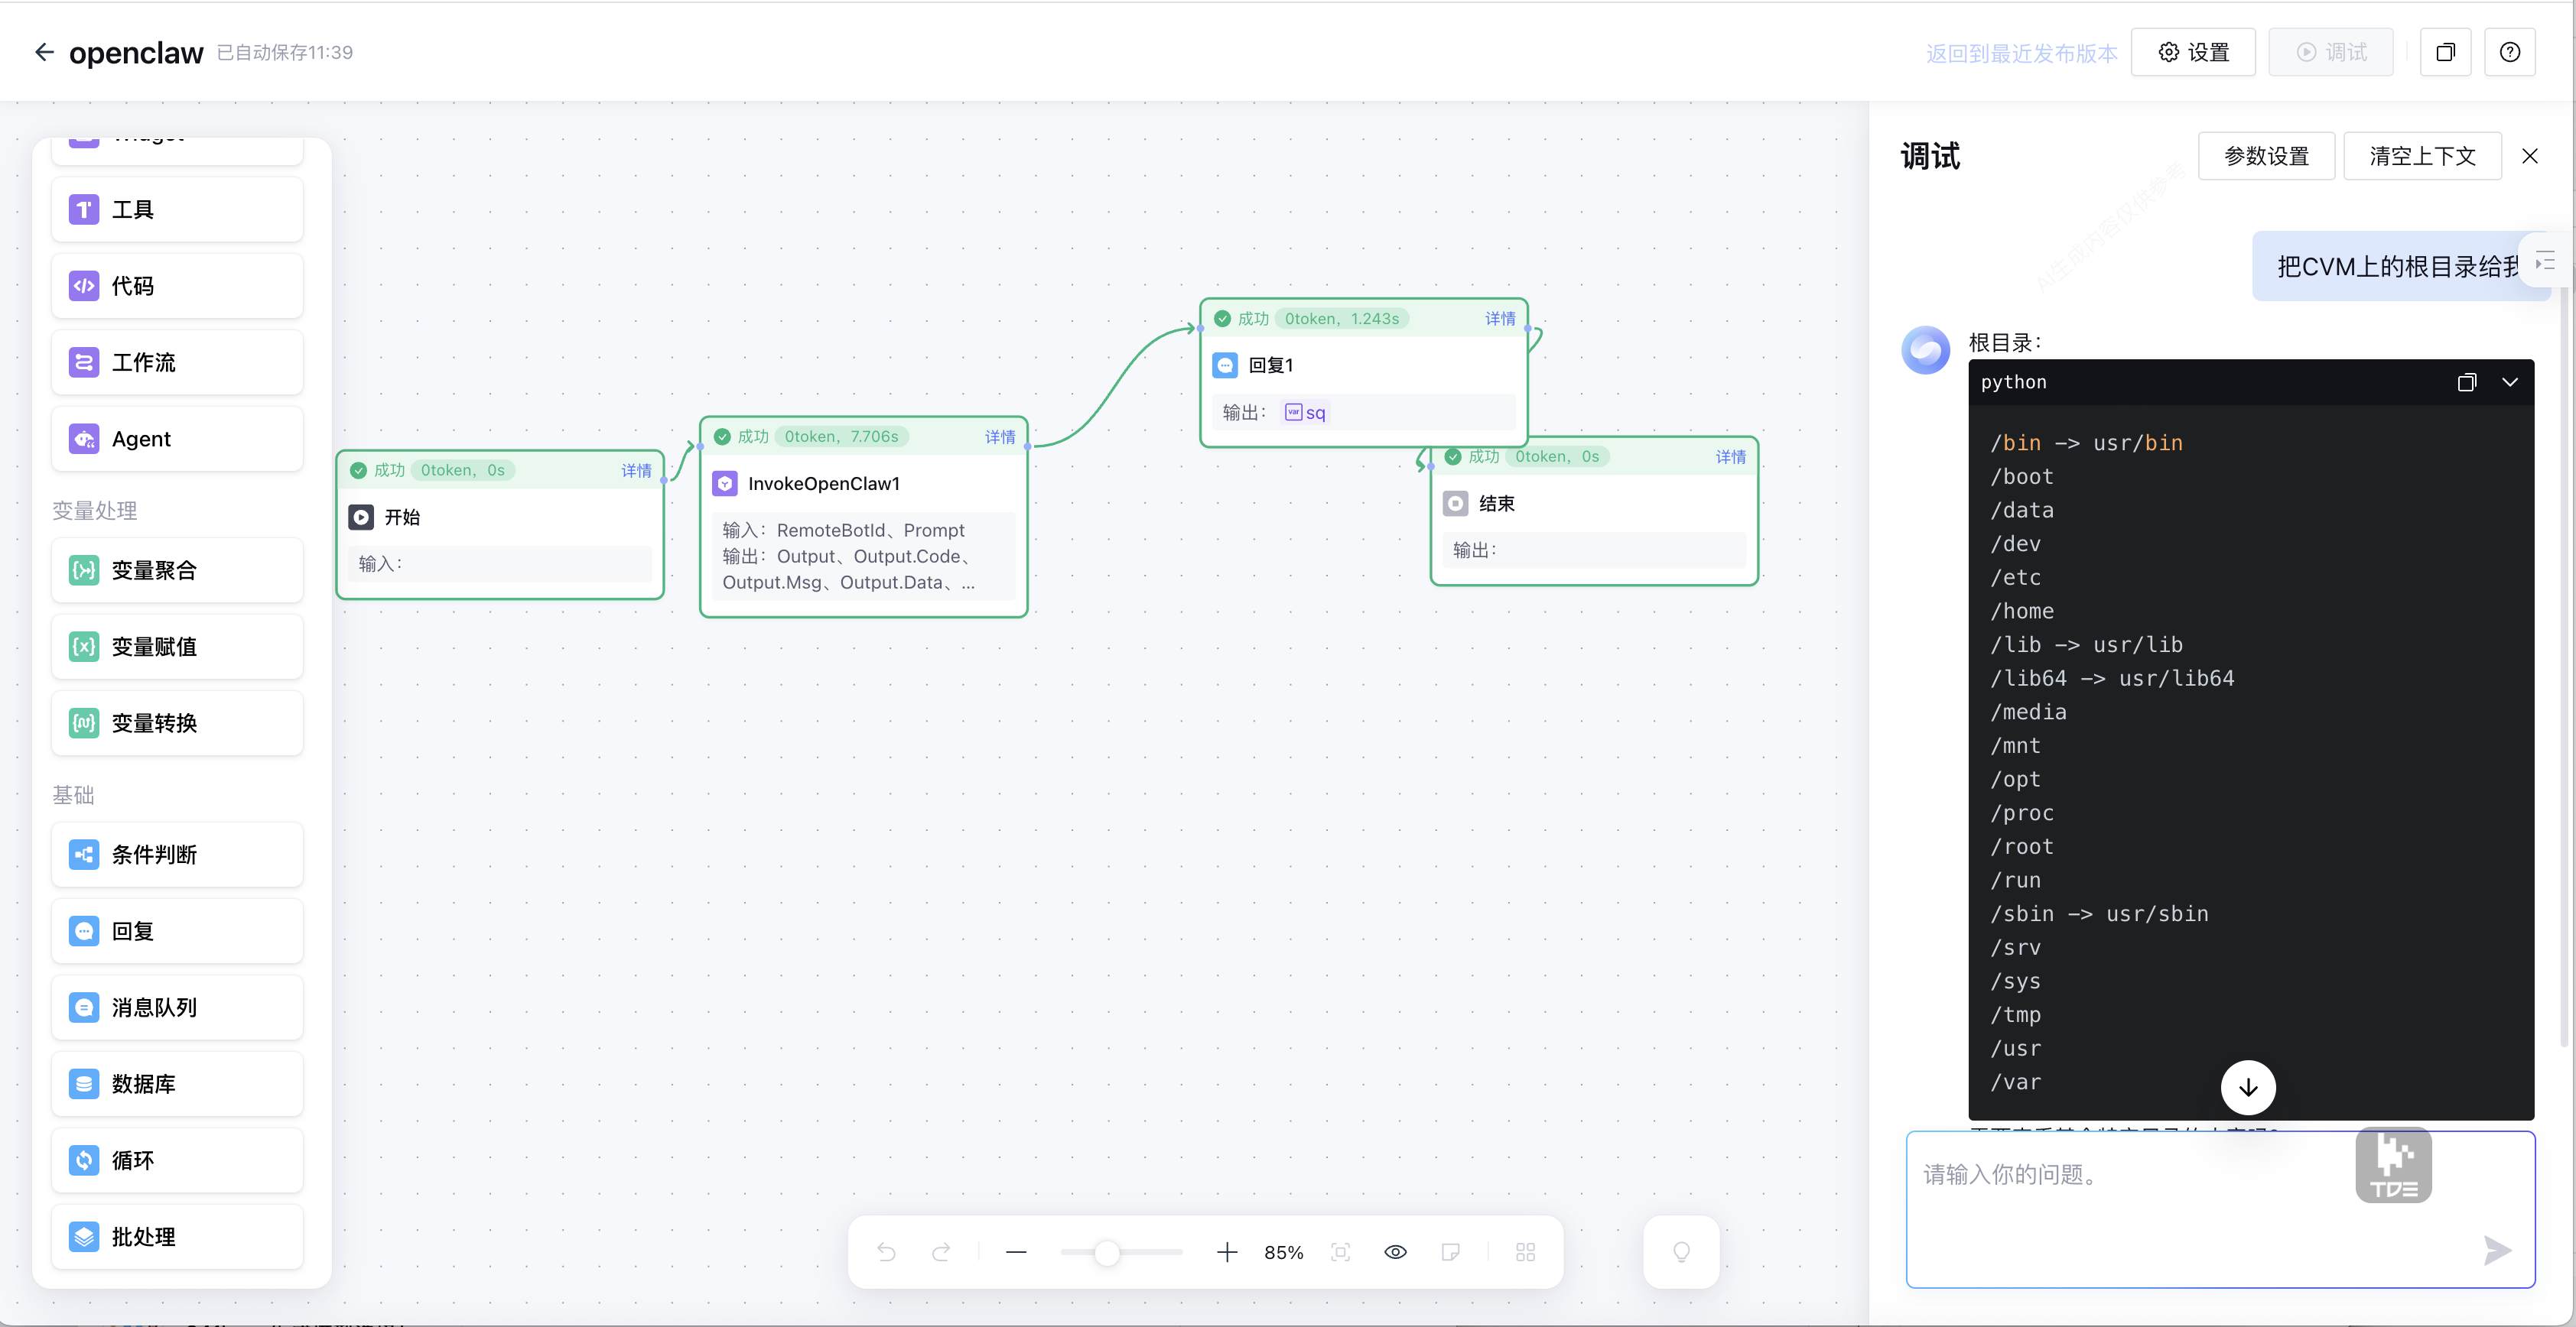Click the grid layout icon
The image size is (2576, 1327).
tap(1525, 1252)
